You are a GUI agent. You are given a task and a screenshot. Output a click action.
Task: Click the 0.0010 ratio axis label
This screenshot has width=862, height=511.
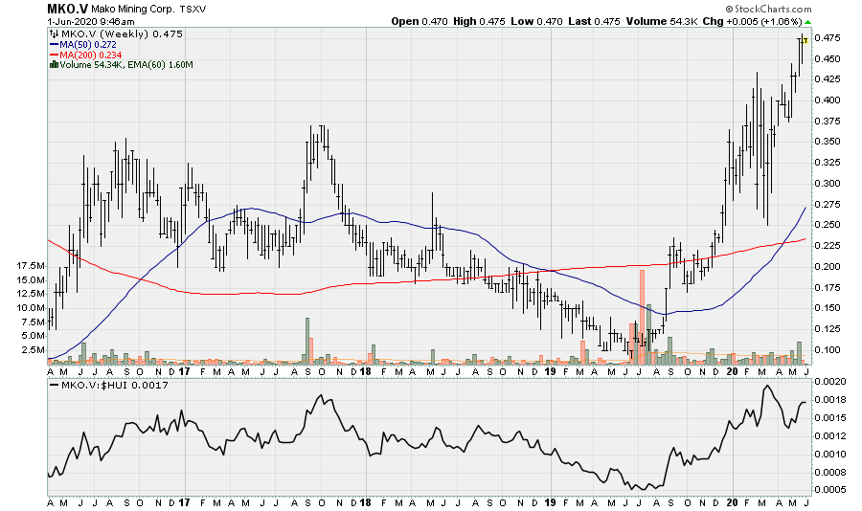[x=829, y=454]
